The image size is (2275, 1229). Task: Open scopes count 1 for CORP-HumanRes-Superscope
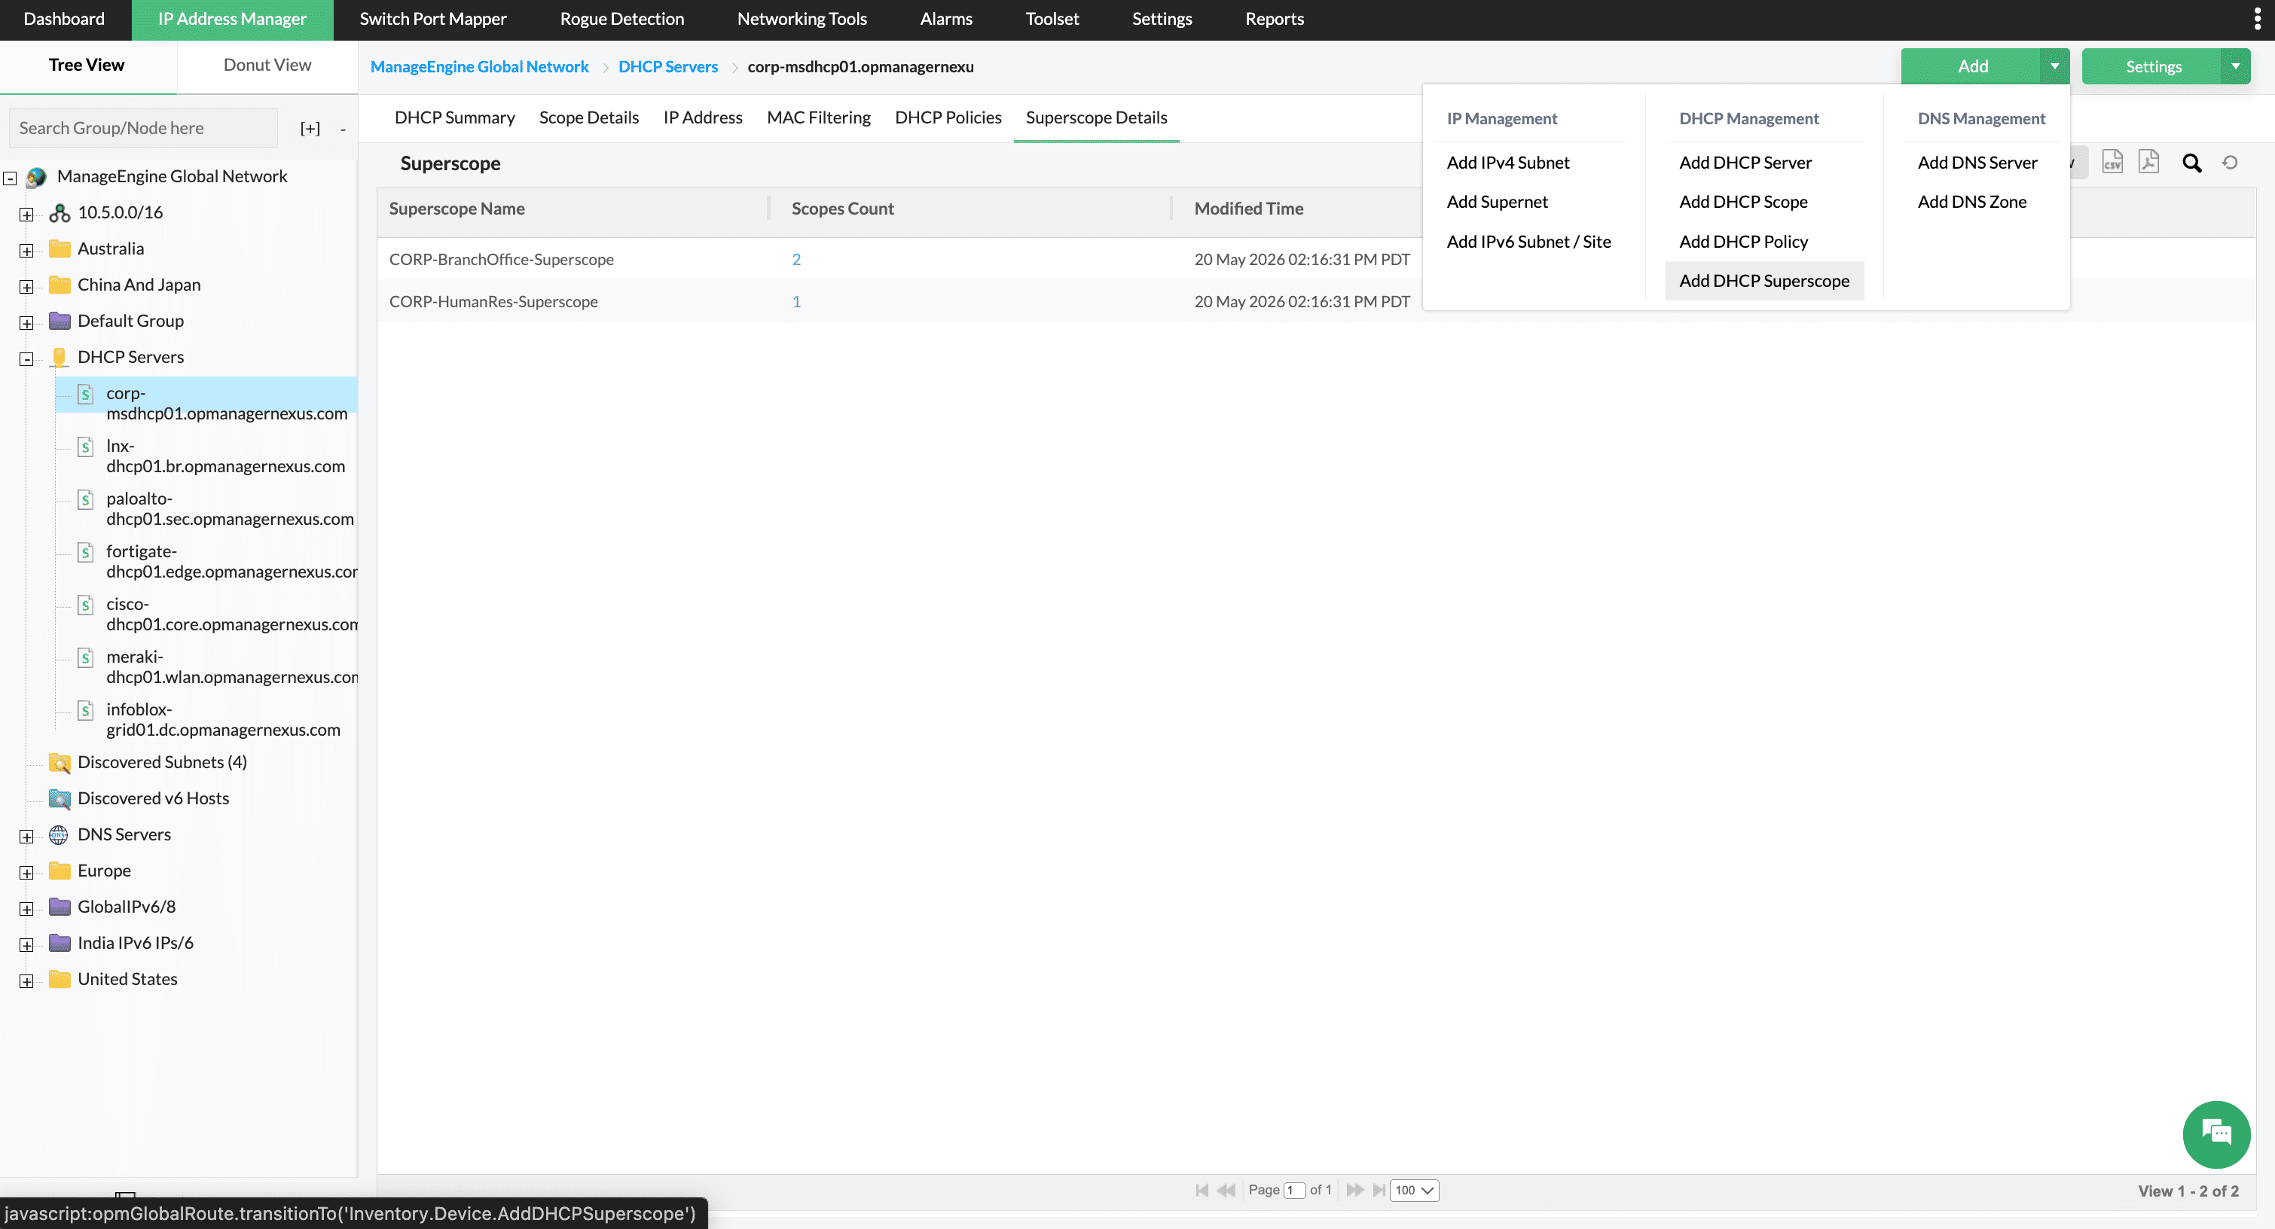tap(796, 302)
